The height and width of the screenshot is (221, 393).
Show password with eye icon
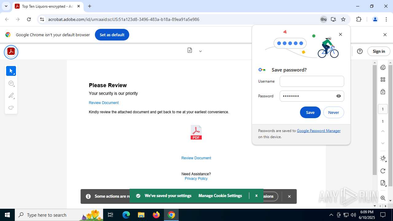pyautogui.click(x=339, y=96)
